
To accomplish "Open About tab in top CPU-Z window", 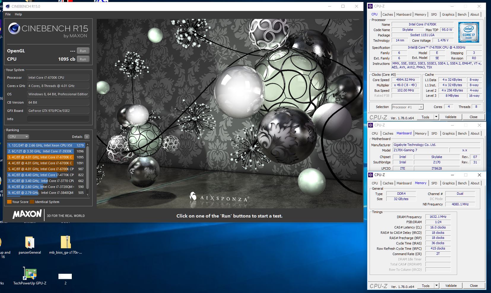I will coord(475,15).
